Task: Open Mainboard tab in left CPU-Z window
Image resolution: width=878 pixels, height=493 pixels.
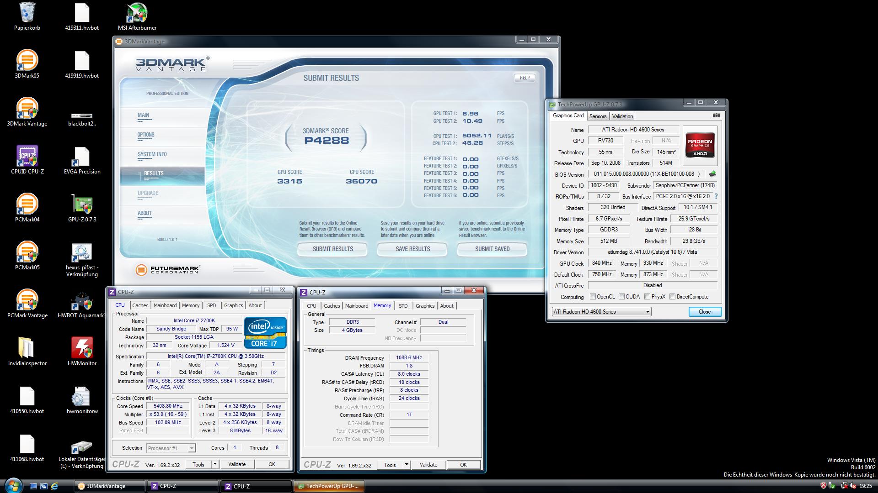Action: pos(165,305)
